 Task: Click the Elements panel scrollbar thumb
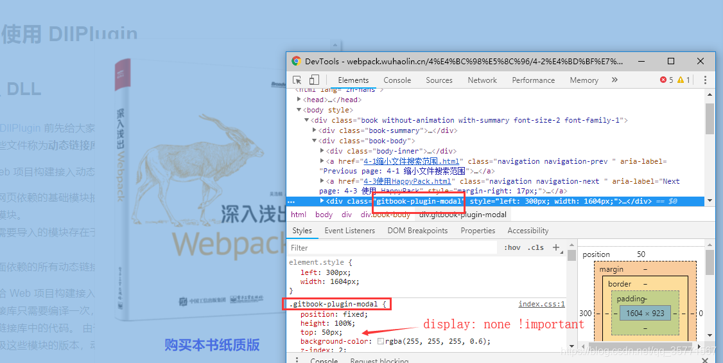710,119
